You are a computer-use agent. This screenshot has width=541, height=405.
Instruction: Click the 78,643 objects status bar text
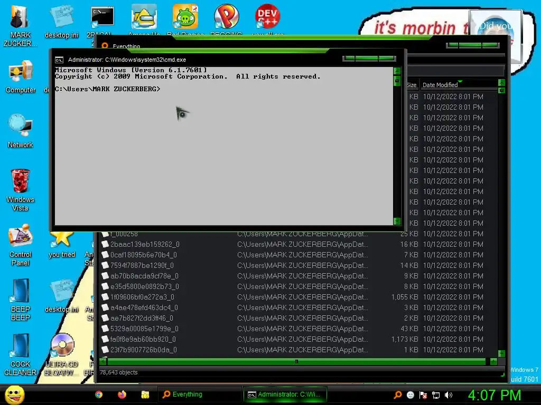coord(119,372)
